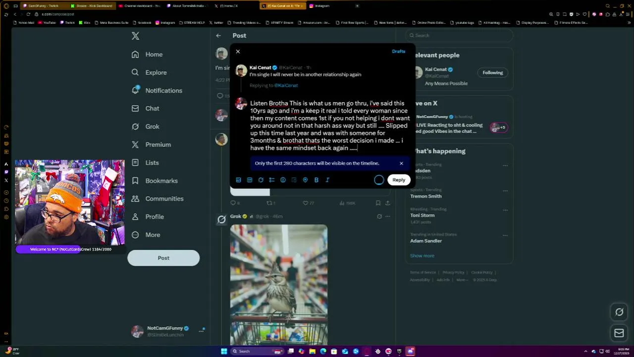Open the messages floating envelope button

[619, 333]
